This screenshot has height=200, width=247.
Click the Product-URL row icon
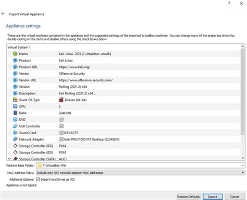pos(15,67)
